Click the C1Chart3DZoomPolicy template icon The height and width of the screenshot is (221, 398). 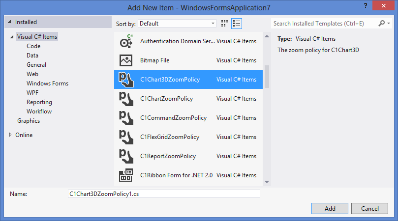126,80
